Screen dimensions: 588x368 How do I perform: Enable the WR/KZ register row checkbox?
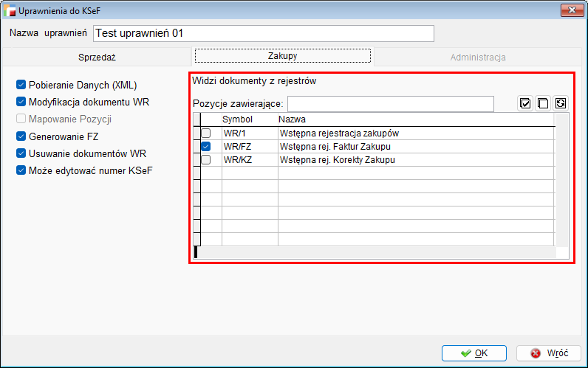(x=206, y=160)
